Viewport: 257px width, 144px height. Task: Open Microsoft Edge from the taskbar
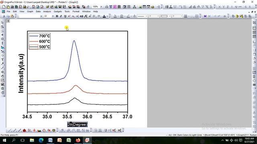[41, 140]
